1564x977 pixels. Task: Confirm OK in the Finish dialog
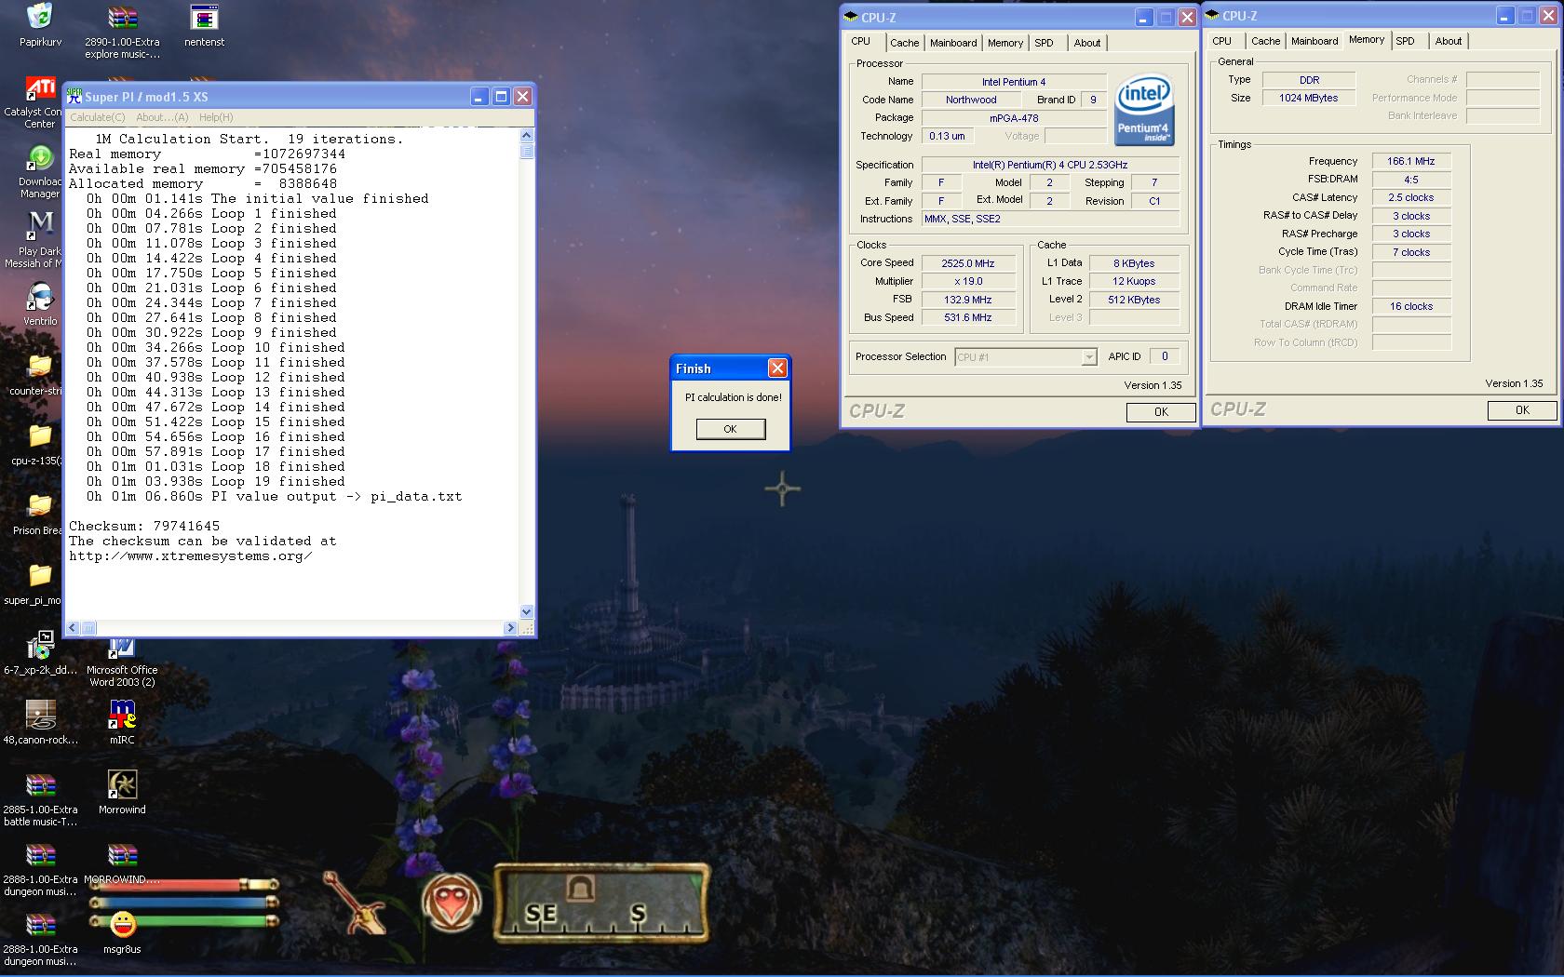click(x=731, y=429)
